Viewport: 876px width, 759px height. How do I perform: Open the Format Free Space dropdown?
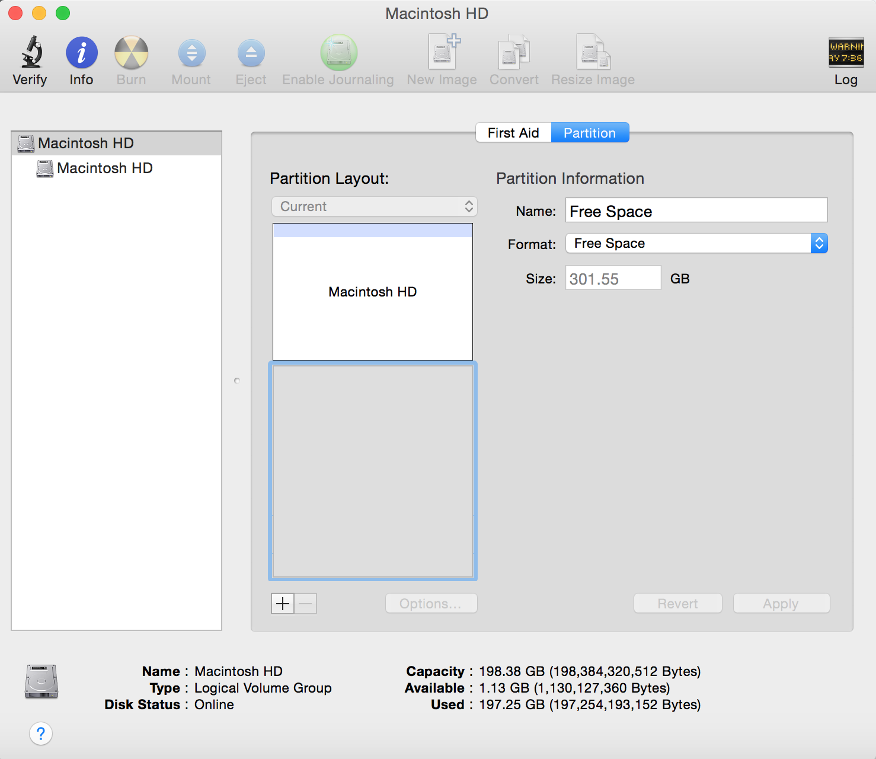(x=696, y=243)
